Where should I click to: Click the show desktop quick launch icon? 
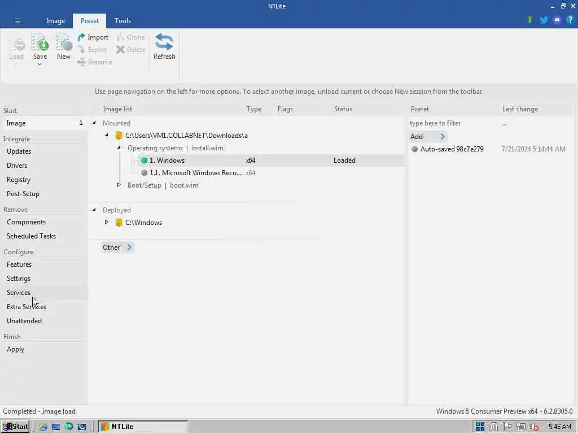pos(56,427)
